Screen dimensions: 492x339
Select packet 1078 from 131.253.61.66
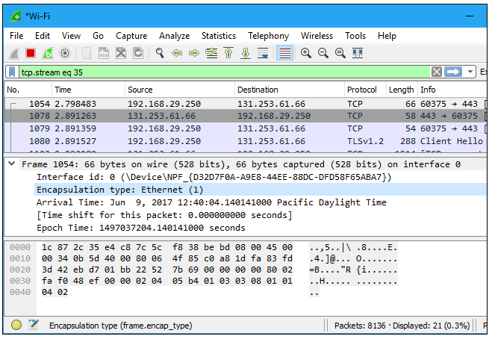click(246, 116)
